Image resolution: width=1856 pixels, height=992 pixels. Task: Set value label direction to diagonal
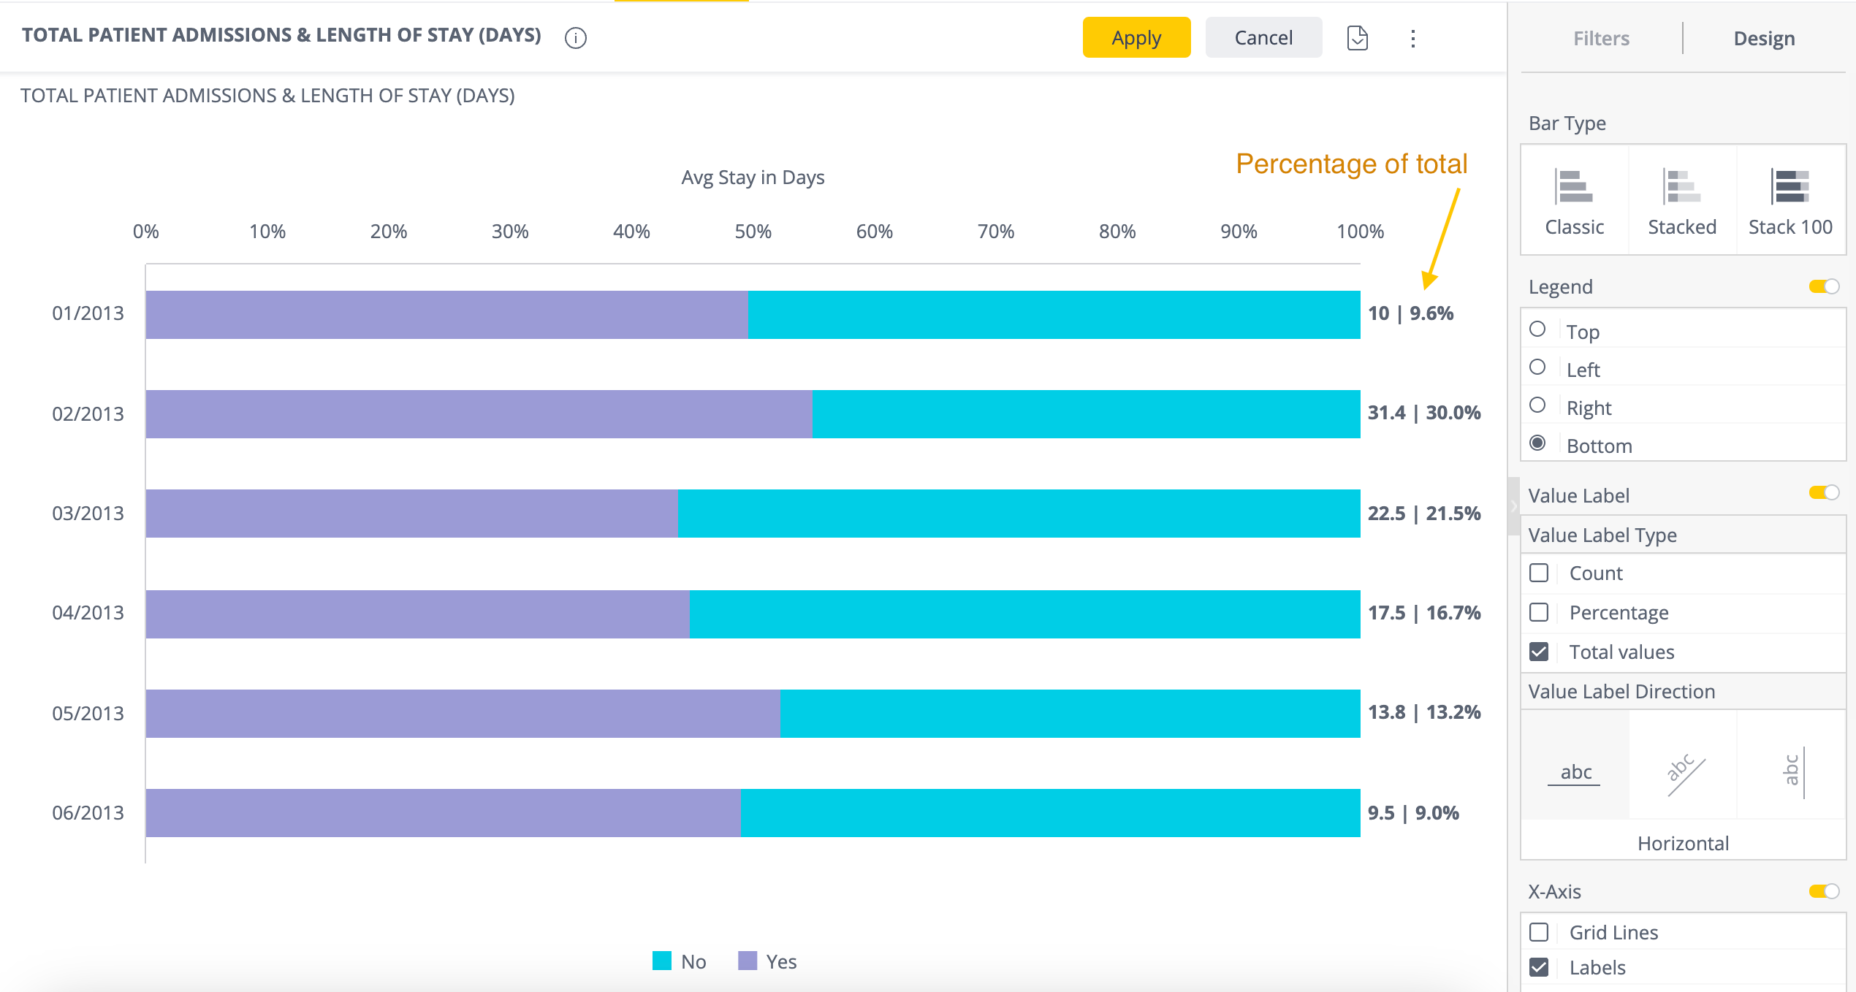[1683, 767]
